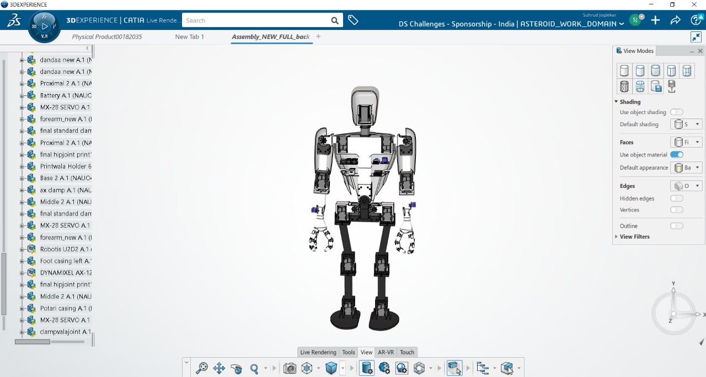706x377 pixels.
Task: Disable Use object material switch
Action: (676, 155)
